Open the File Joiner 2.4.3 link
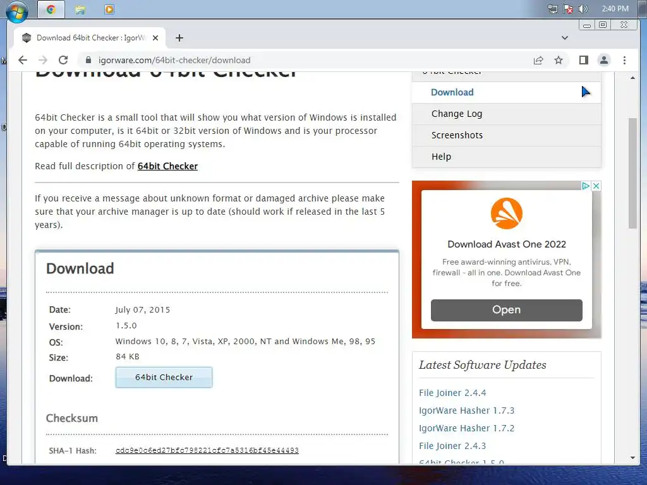 pyautogui.click(x=452, y=446)
